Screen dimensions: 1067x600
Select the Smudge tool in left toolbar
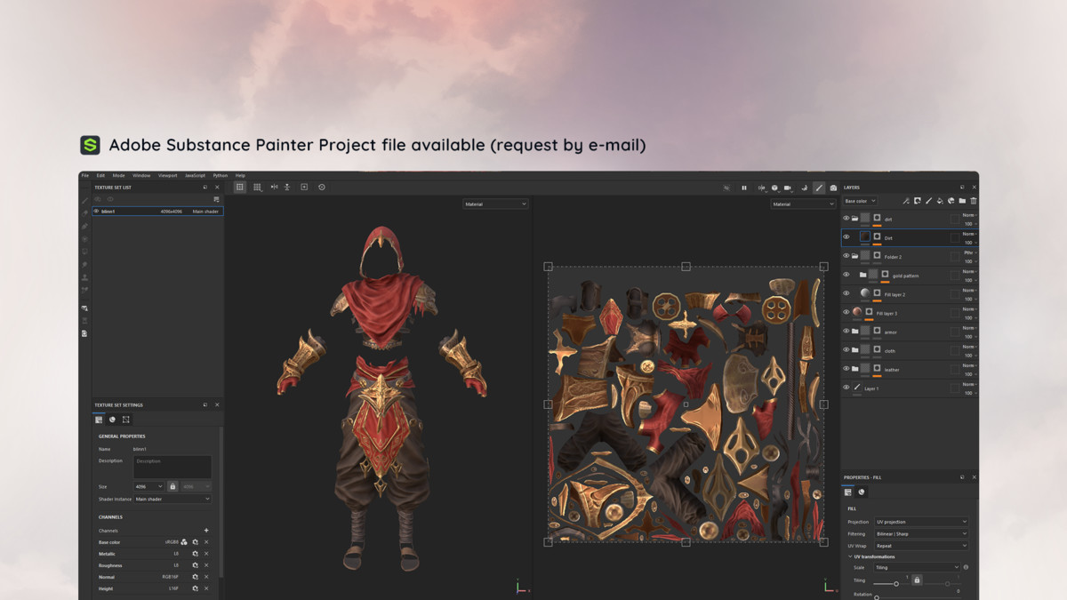point(85,264)
